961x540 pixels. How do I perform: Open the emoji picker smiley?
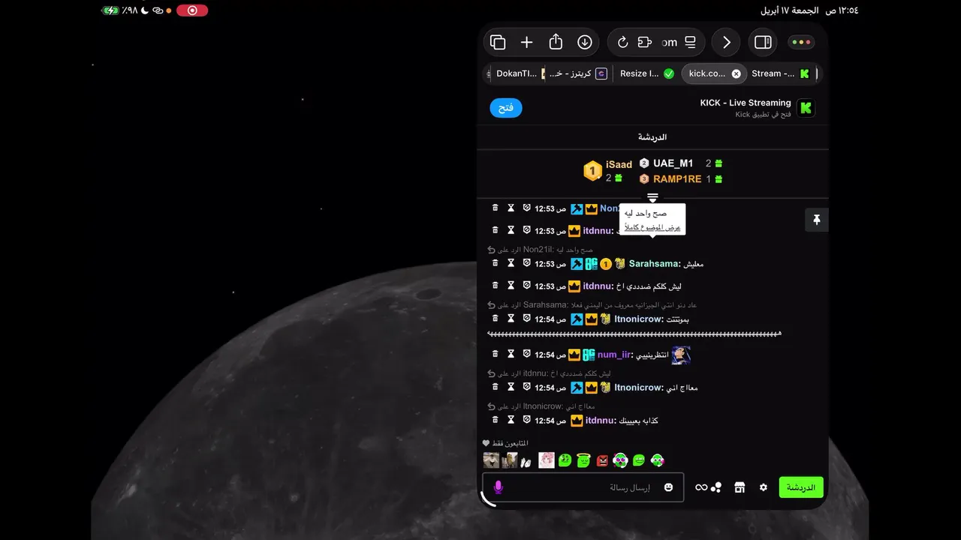668,487
